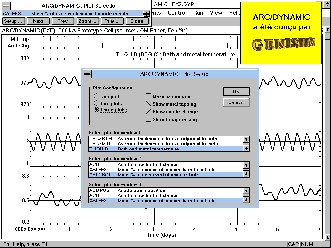Open the Help menu
Screen dimensions: 331x248
[x=235, y=13]
